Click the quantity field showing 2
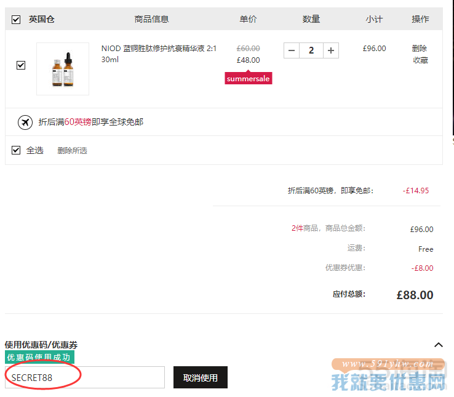The image size is (454, 397). click(x=311, y=50)
